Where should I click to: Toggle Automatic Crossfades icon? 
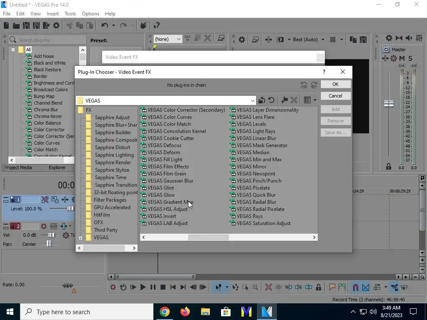pos(366,287)
